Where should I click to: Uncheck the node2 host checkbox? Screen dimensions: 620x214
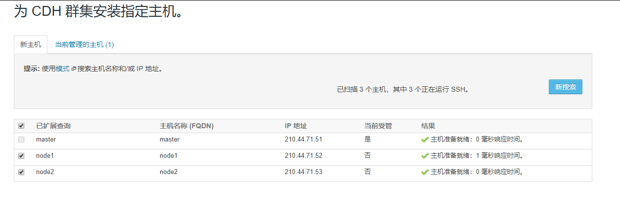[21, 172]
